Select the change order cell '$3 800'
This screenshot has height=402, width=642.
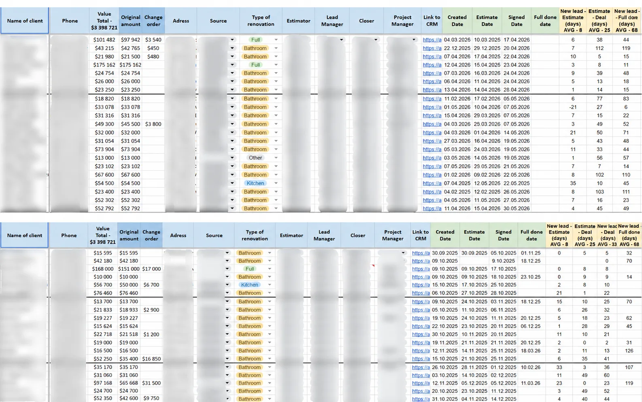[x=153, y=124]
